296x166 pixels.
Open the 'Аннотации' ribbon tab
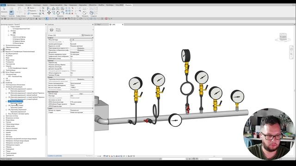(x=37, y=5)
